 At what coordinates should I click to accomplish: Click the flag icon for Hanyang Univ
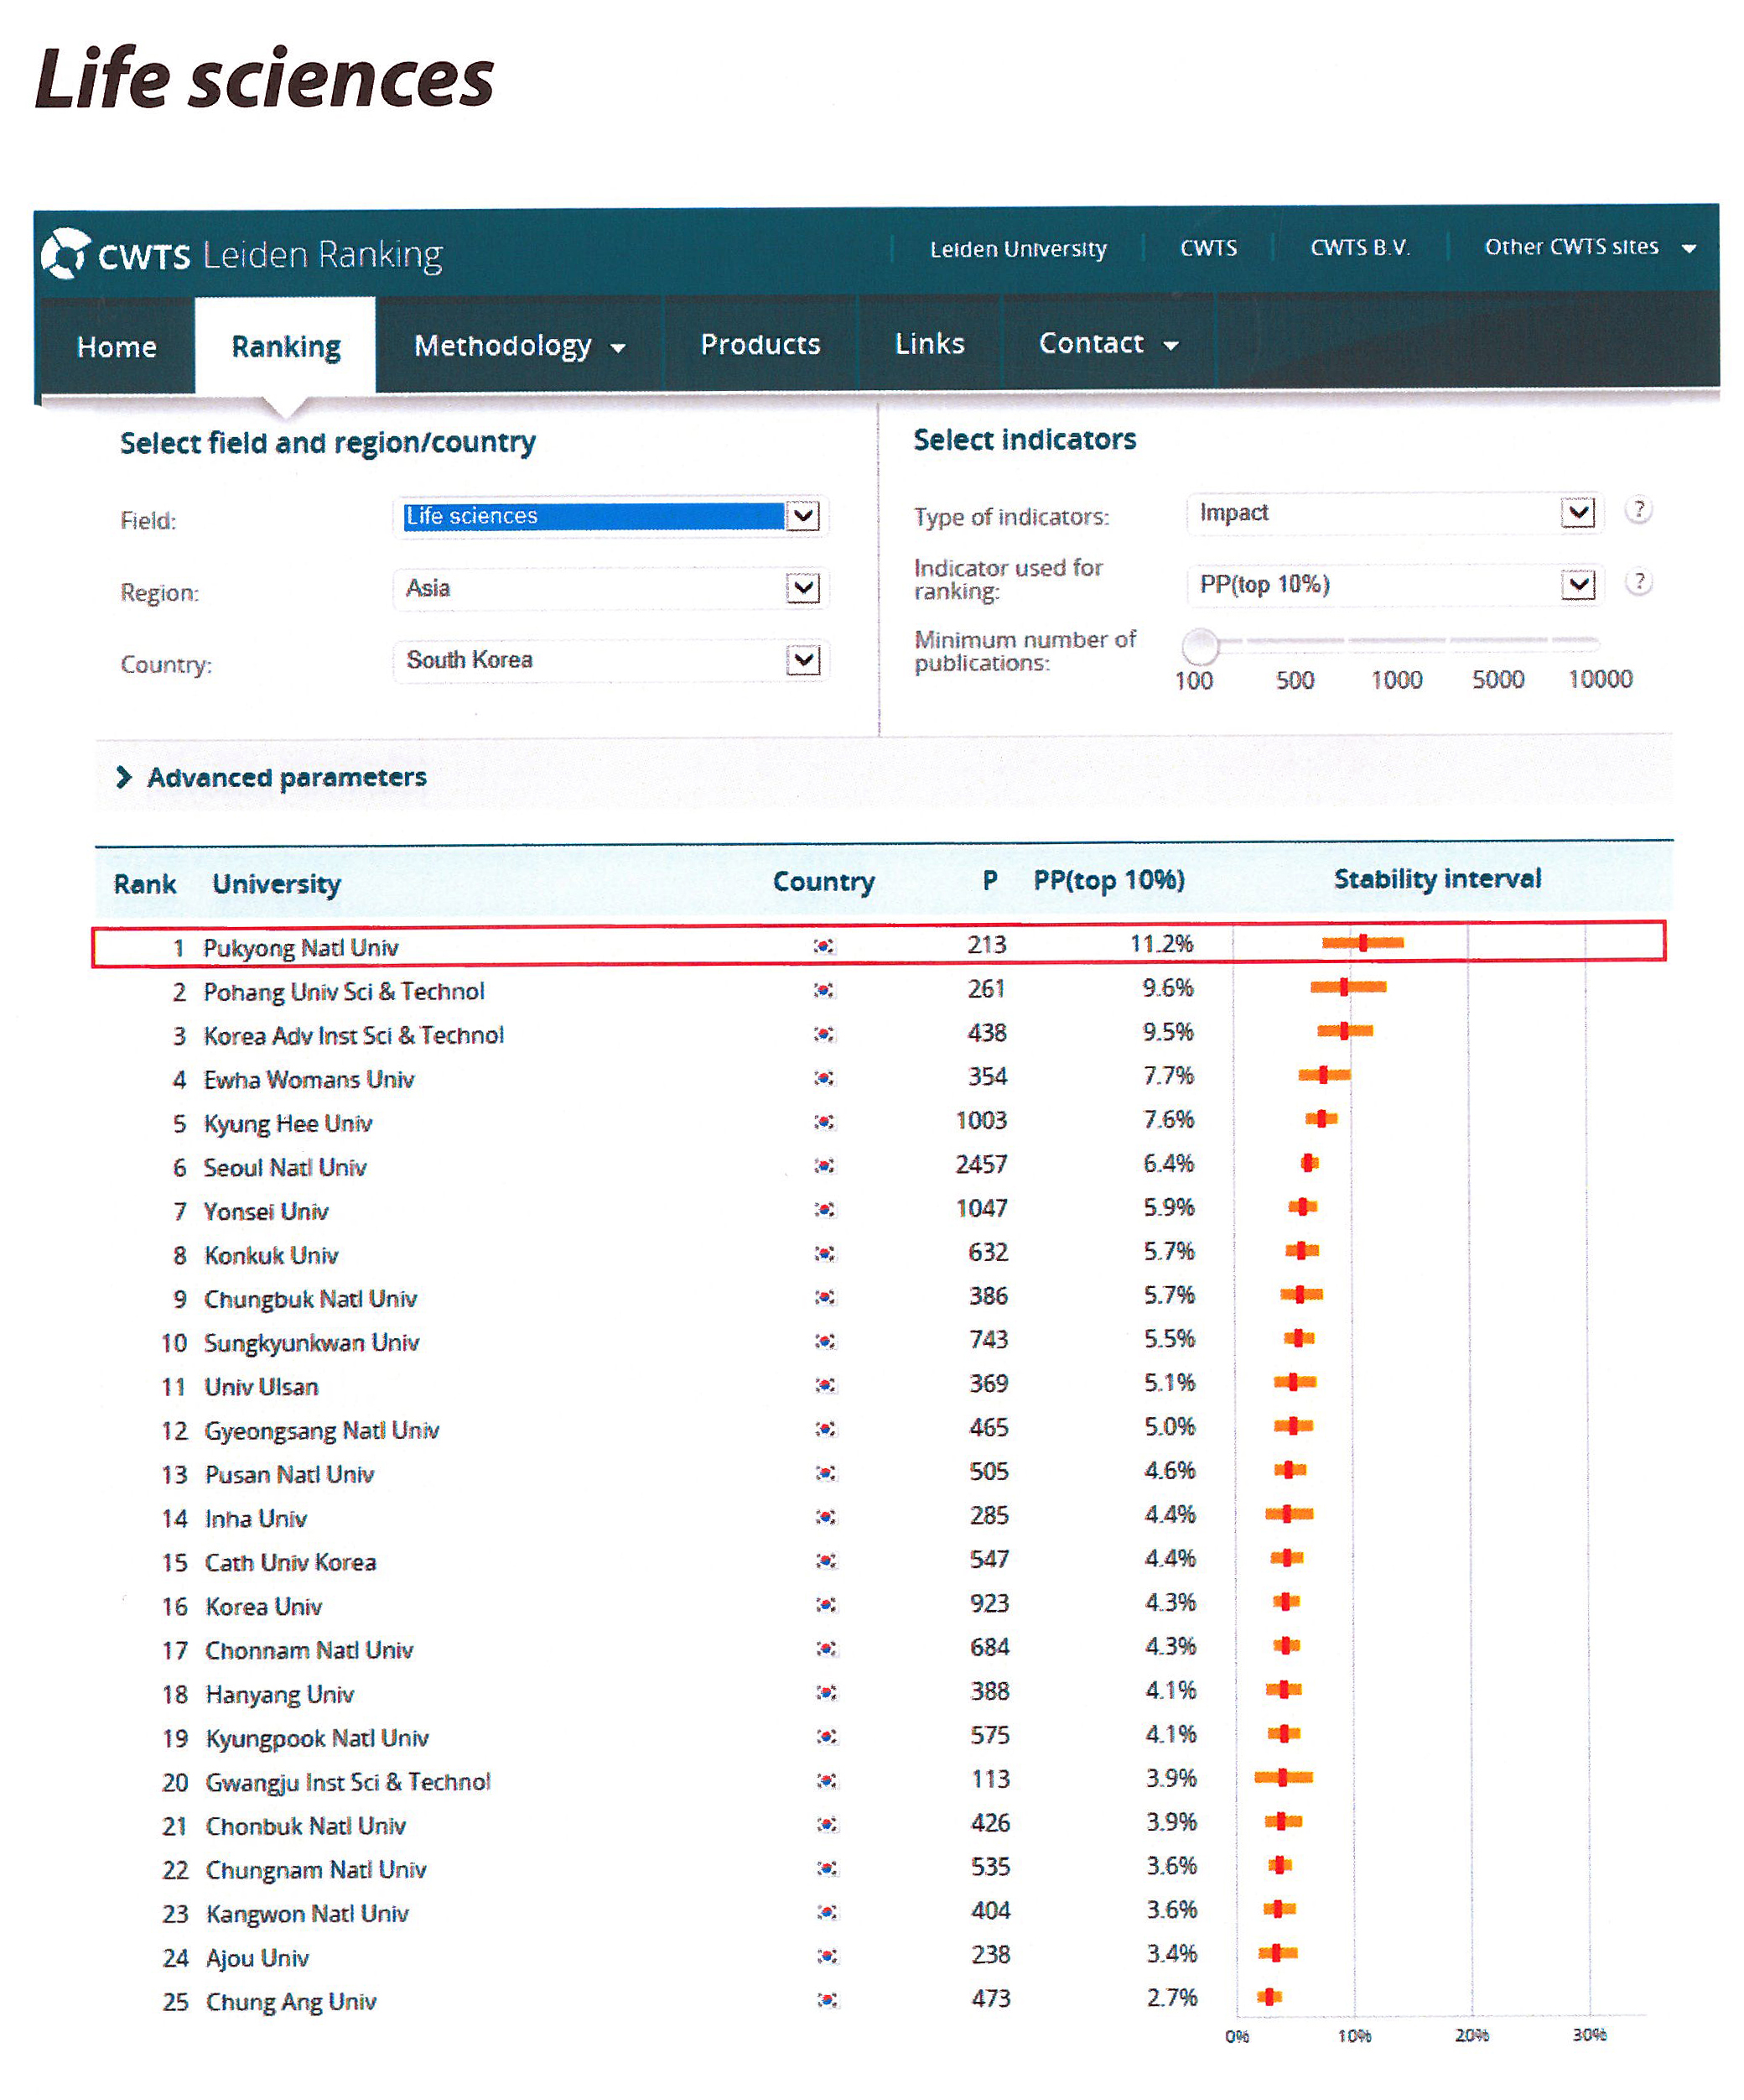click(x=827, y=1693)
